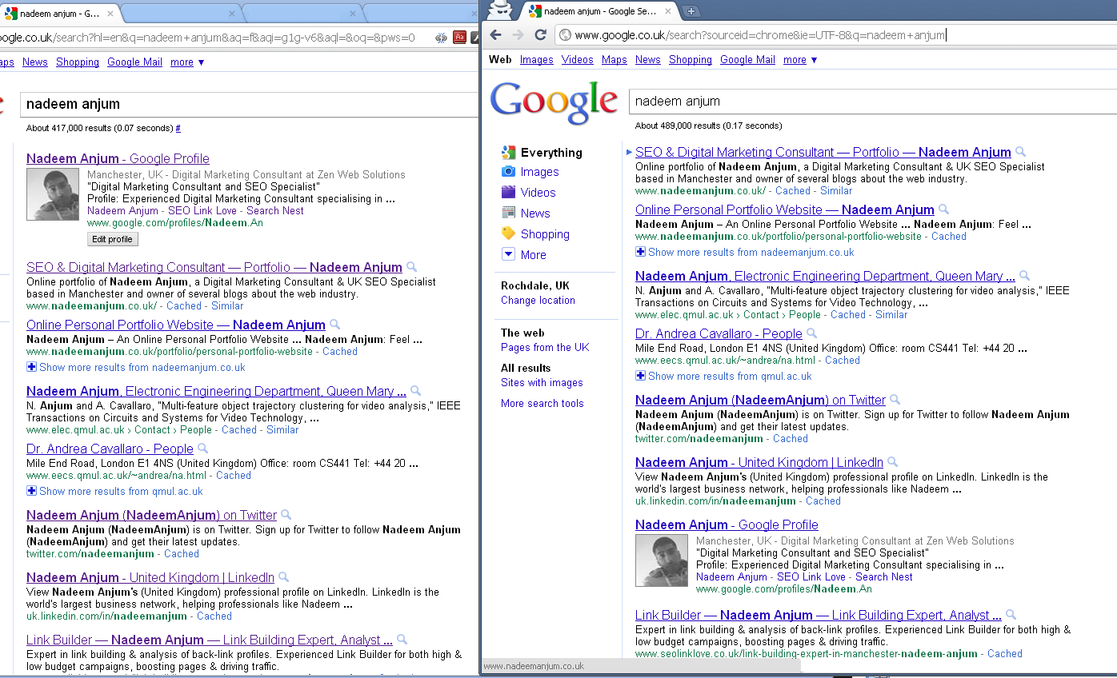Select the Images camera icon in the sidebar
1117x678 pixels.
tap(508, 171)
